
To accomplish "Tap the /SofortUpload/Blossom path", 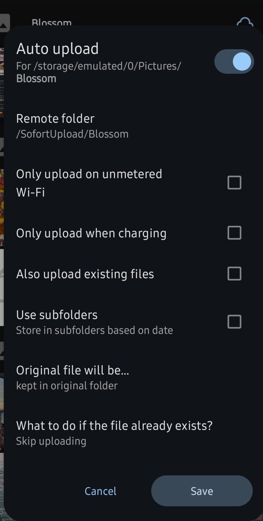I will (x=72, y=134).
